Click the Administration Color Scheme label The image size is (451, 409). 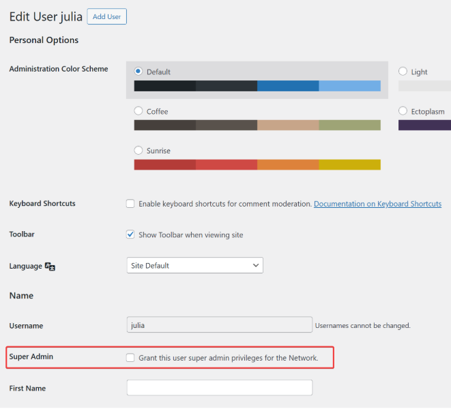pos(59,69)
